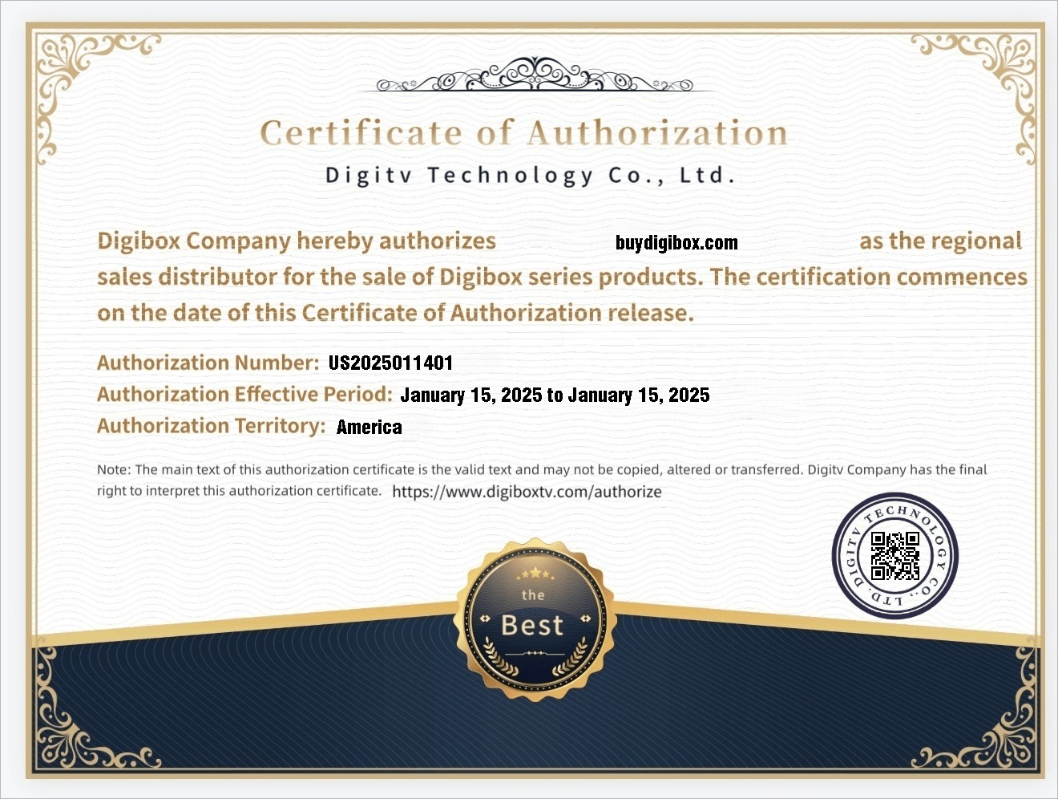This screenshot has width=1058, height=799.
Task: Open the digiboxtv.com/authorize URL
Action: click(x=527, y=492)
